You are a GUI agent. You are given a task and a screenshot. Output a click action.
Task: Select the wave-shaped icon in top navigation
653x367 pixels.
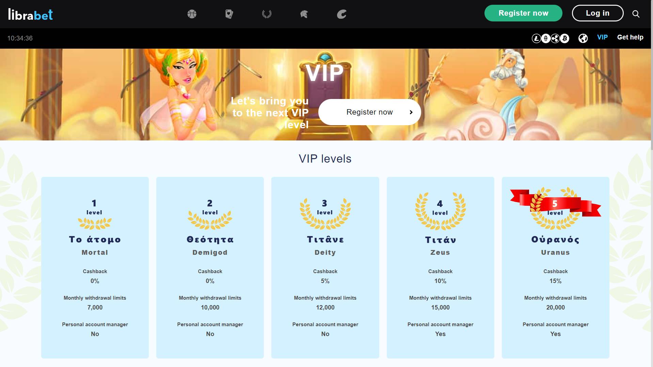point(341,14)
